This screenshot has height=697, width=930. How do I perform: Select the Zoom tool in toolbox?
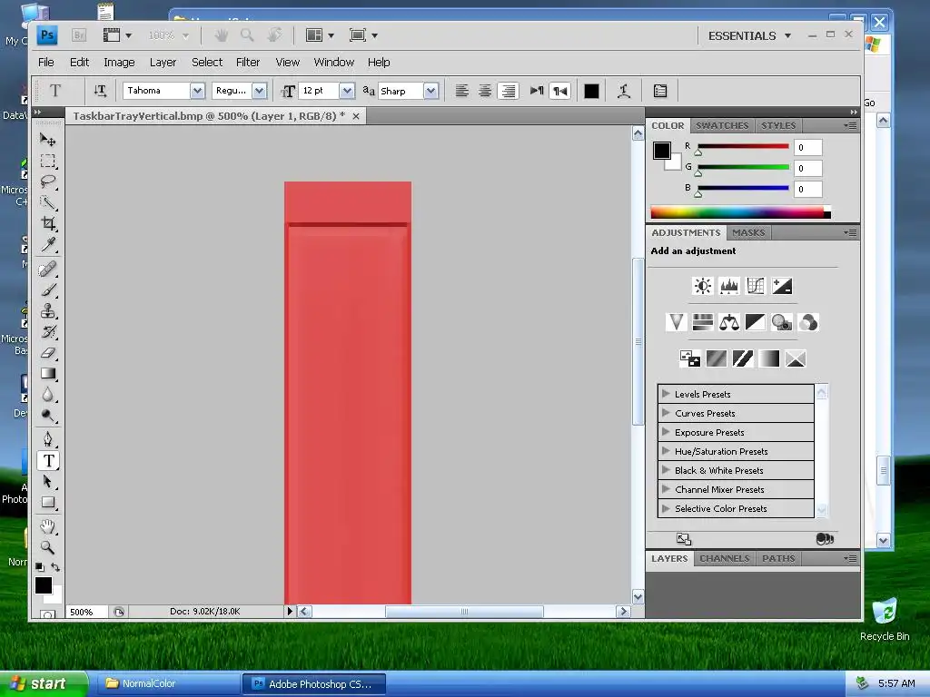47,547
